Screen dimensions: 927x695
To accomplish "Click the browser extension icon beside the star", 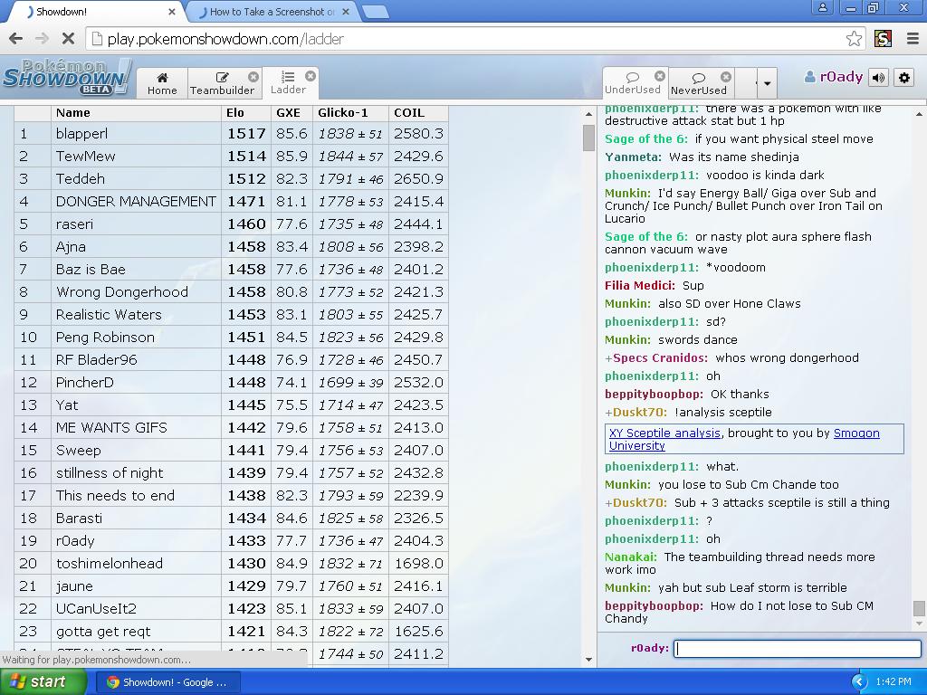I will pyautogui.click(x=883, y=38).
